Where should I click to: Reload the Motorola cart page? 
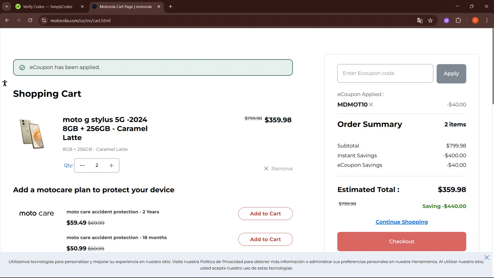coord(30,20)
